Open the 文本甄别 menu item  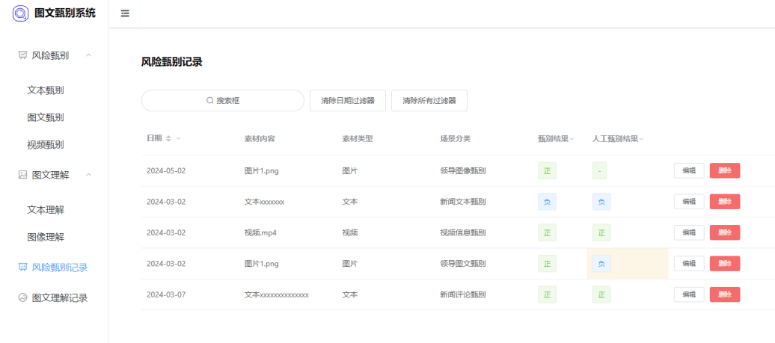[46, 90]
